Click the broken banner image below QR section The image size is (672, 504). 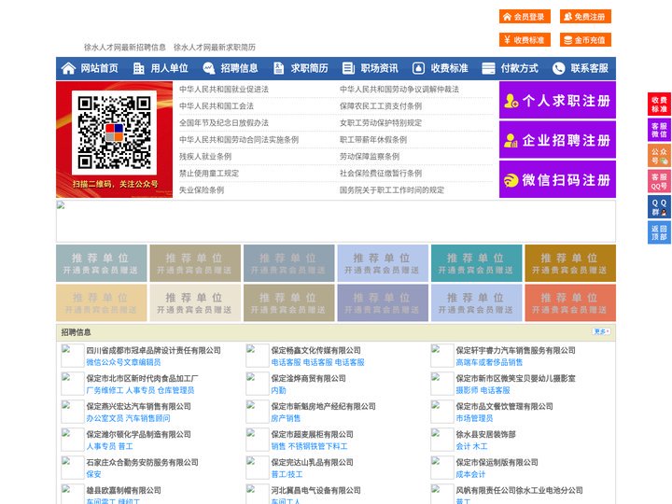click(336, 221)
